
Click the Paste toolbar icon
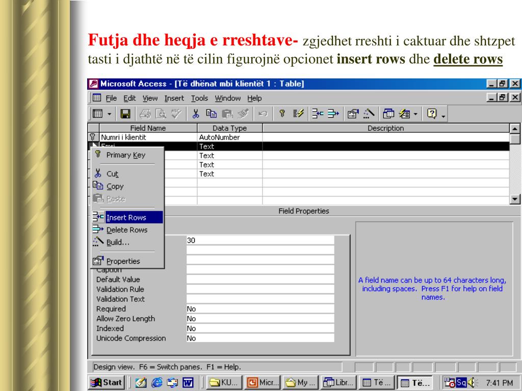click(227, 114)
